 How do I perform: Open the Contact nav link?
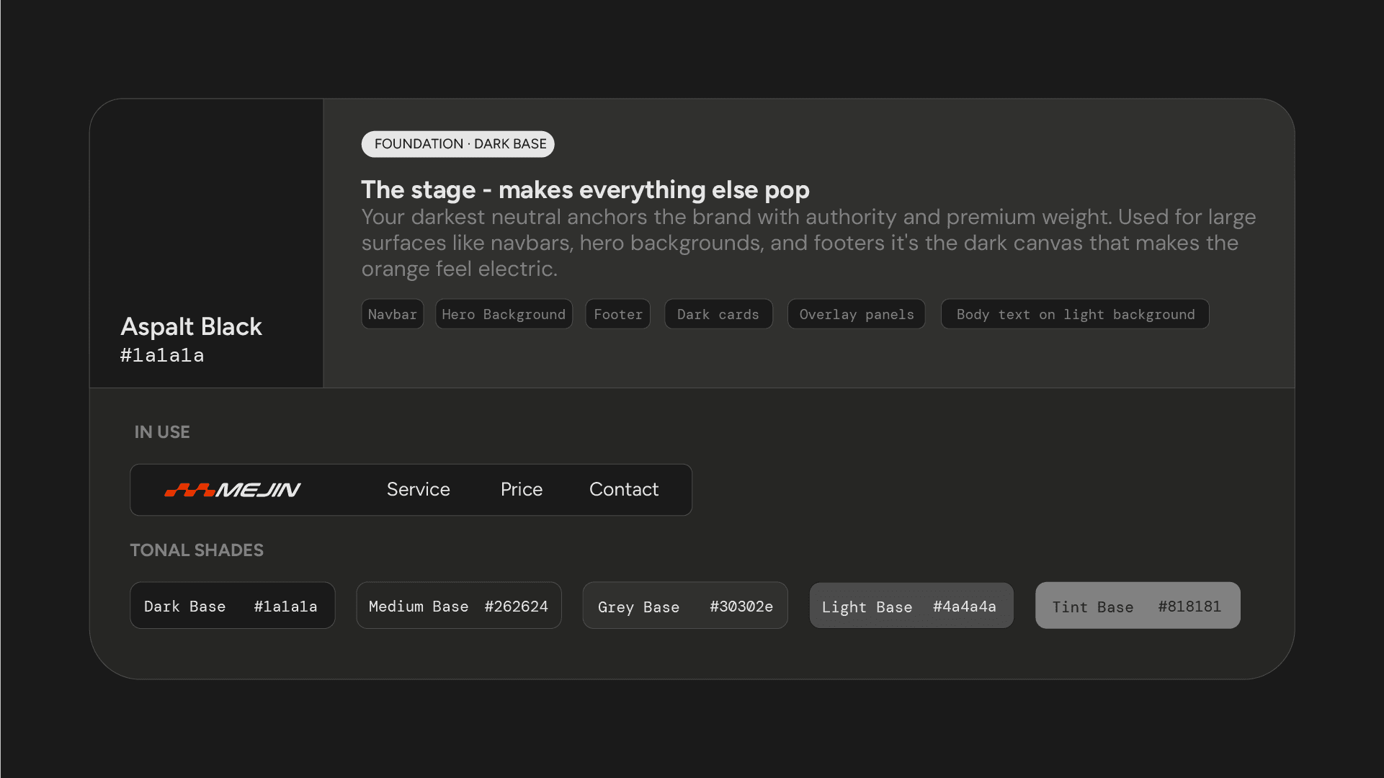624,490
